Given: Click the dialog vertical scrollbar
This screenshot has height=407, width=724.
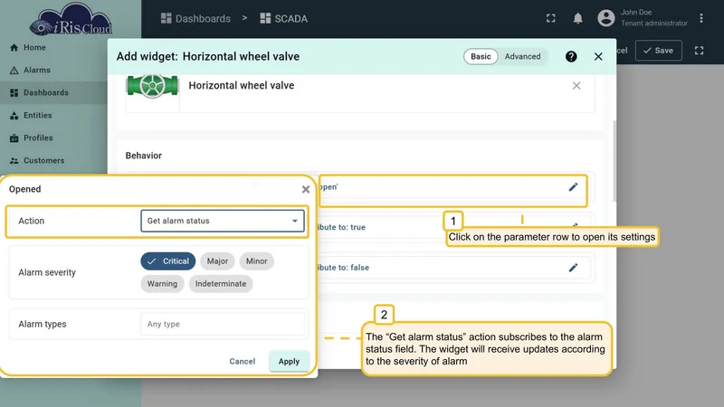Looking at the screenshot, I should click(x=614, y=161).
